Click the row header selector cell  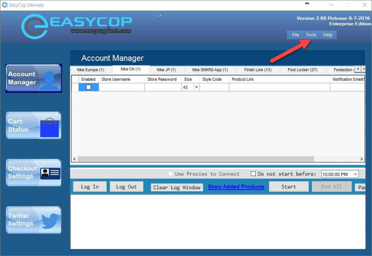point(75,87)
